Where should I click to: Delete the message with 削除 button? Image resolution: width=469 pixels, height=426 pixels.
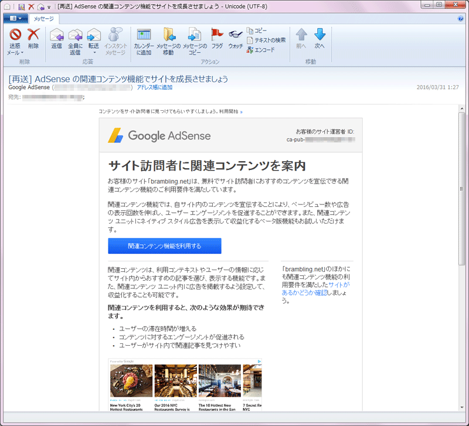pyautogui.click(x=33, y=38)
